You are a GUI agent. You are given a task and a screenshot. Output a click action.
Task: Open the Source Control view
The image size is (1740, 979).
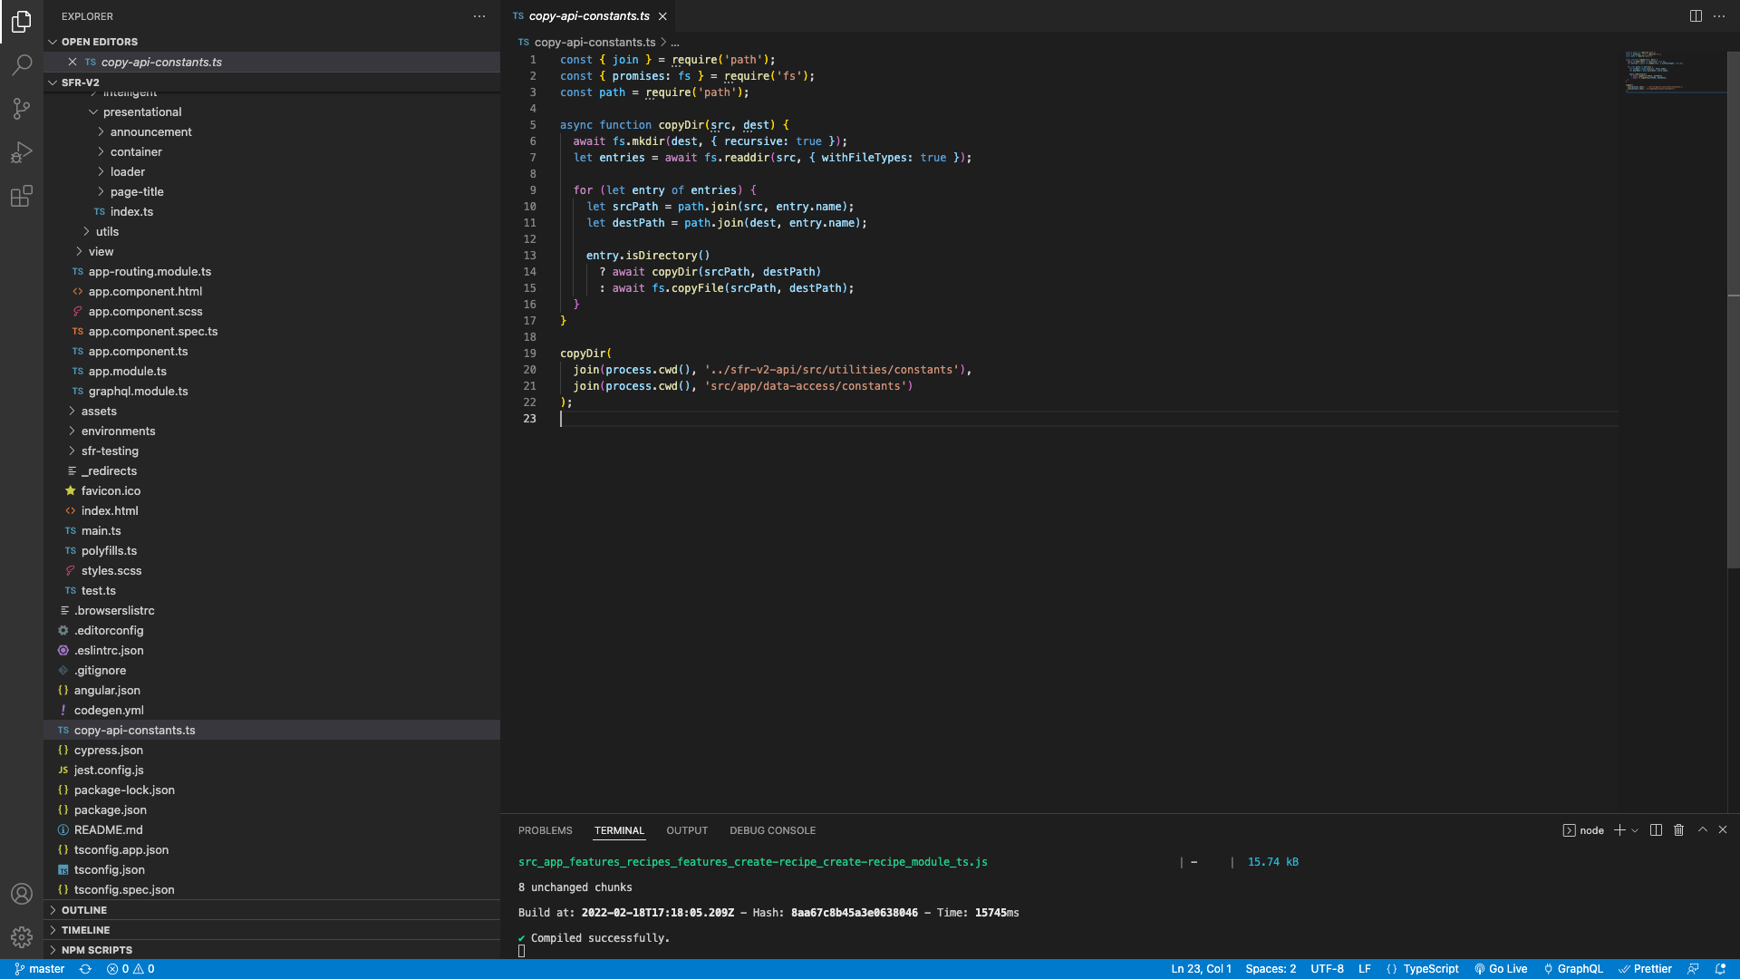tap(22, 109)
